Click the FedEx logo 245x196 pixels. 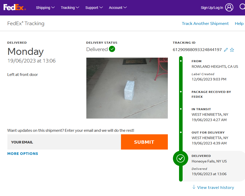(x=15, y=8)
